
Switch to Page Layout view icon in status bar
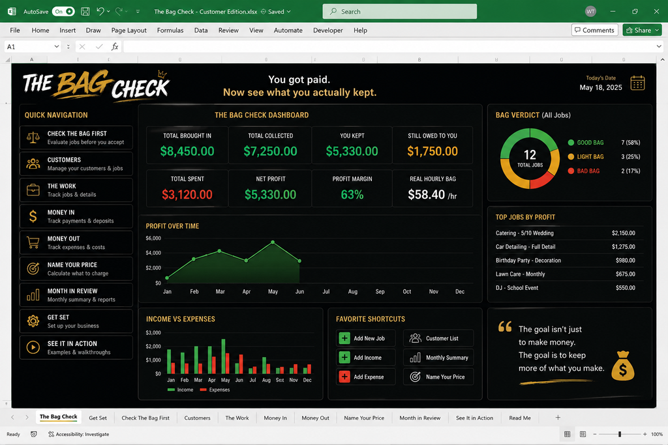[583, 434]
